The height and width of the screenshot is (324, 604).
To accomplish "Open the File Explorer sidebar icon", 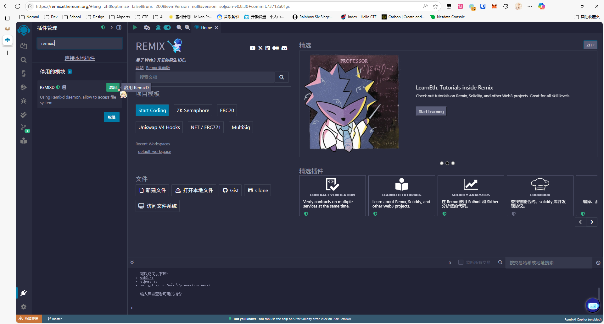I will click(24, 46).
